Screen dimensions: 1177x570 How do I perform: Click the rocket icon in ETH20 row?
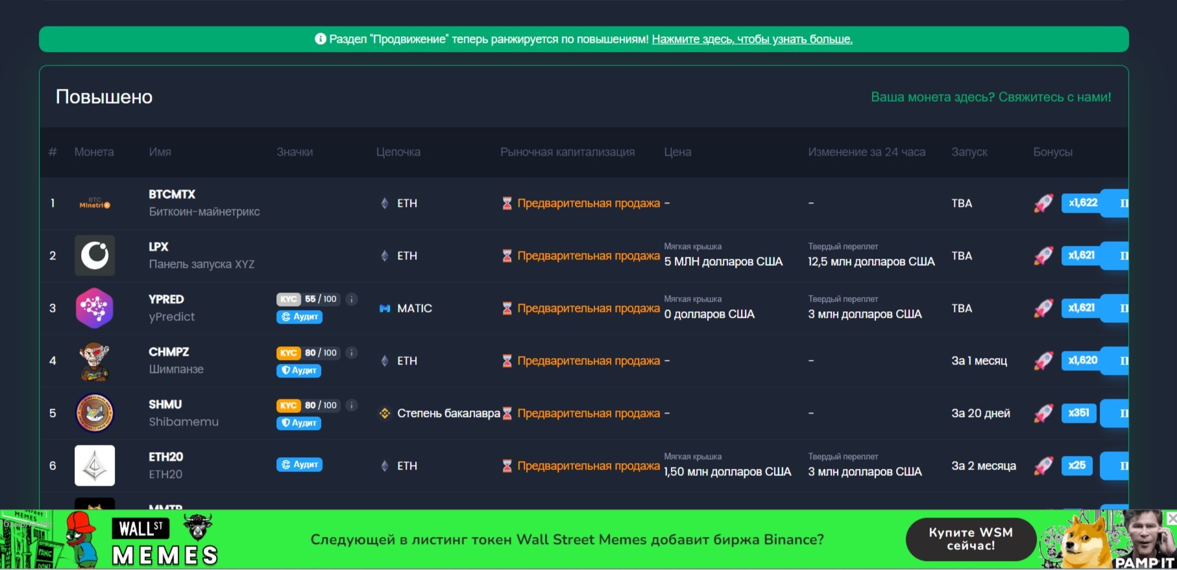point(1043,466)
